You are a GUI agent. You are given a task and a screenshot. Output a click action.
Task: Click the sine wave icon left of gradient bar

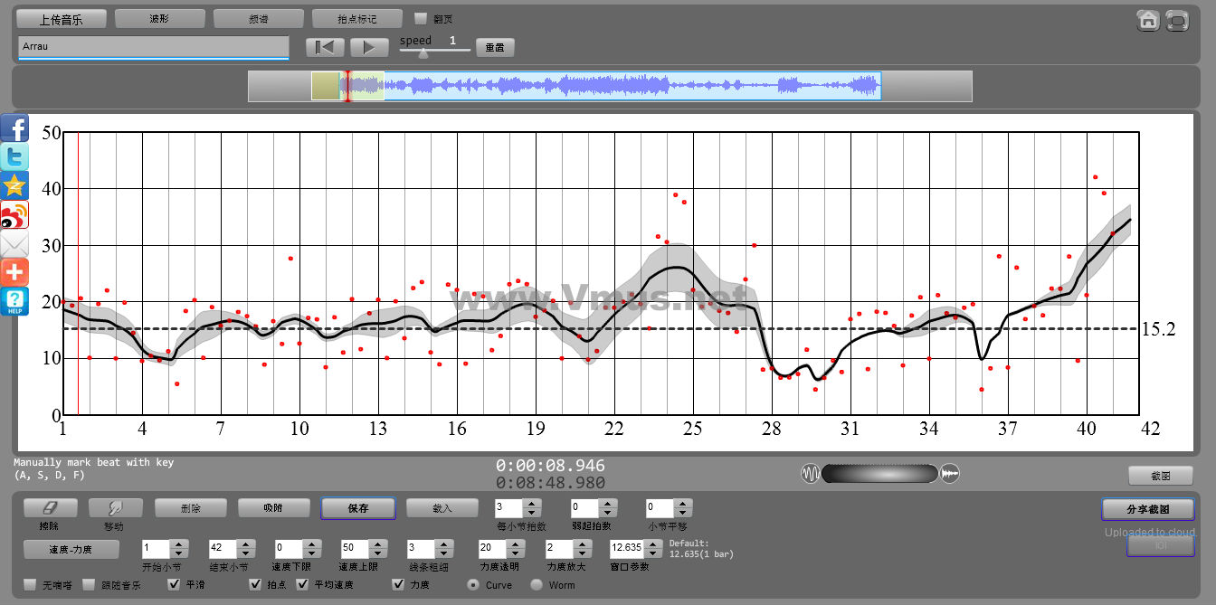pyautogui.click(x=811, y=473)
